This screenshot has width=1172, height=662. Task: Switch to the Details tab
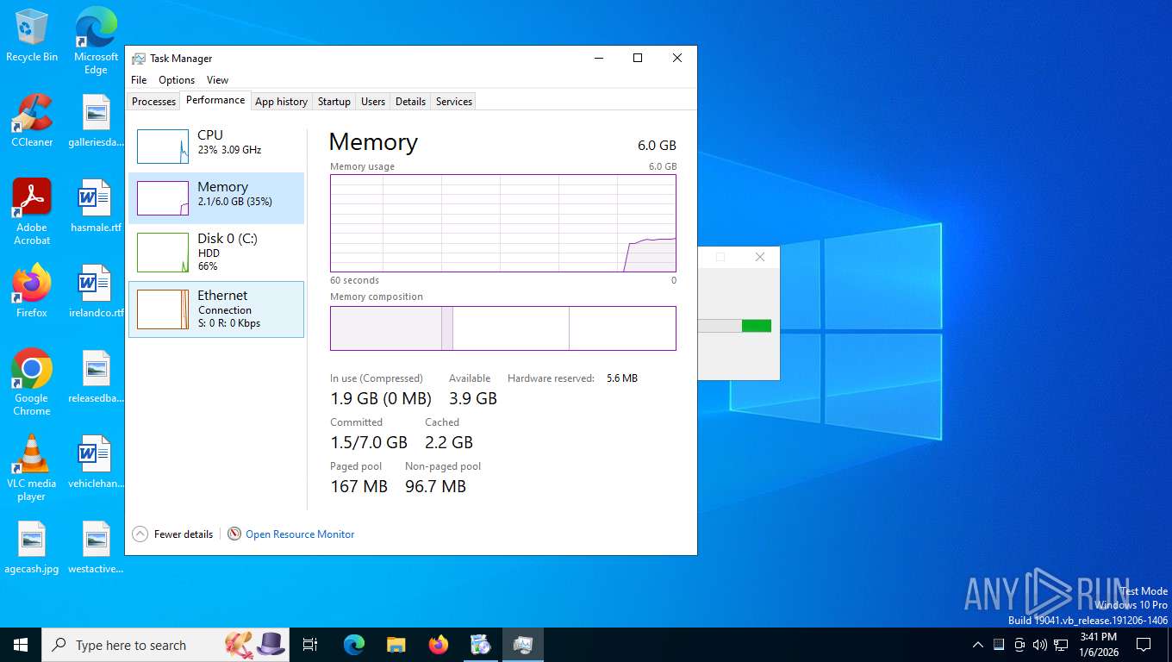pyautogui.click(x=410, y=102)
